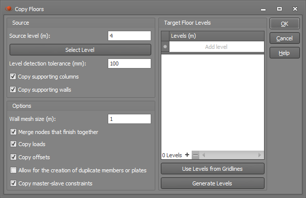
Task: Enable duplicate members or plates creation
Action: 13,170
